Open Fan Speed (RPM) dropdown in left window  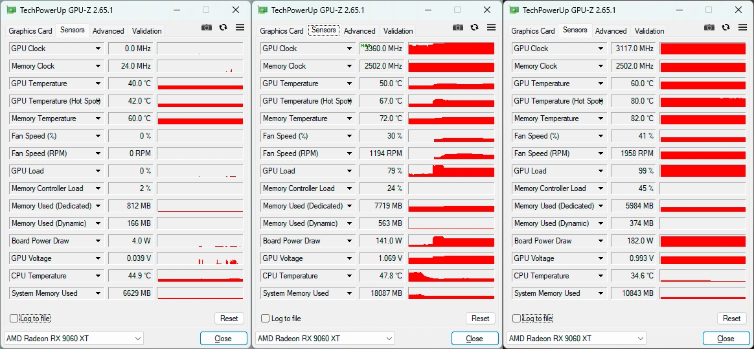click(98, 153)
